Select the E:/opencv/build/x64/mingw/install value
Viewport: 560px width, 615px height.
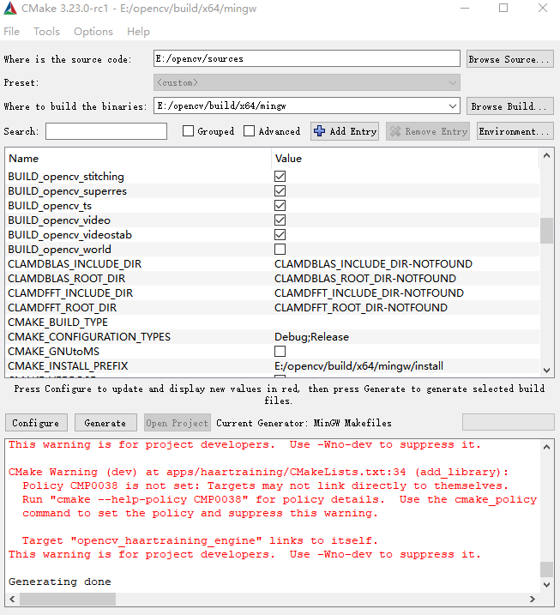pos(358,366)
